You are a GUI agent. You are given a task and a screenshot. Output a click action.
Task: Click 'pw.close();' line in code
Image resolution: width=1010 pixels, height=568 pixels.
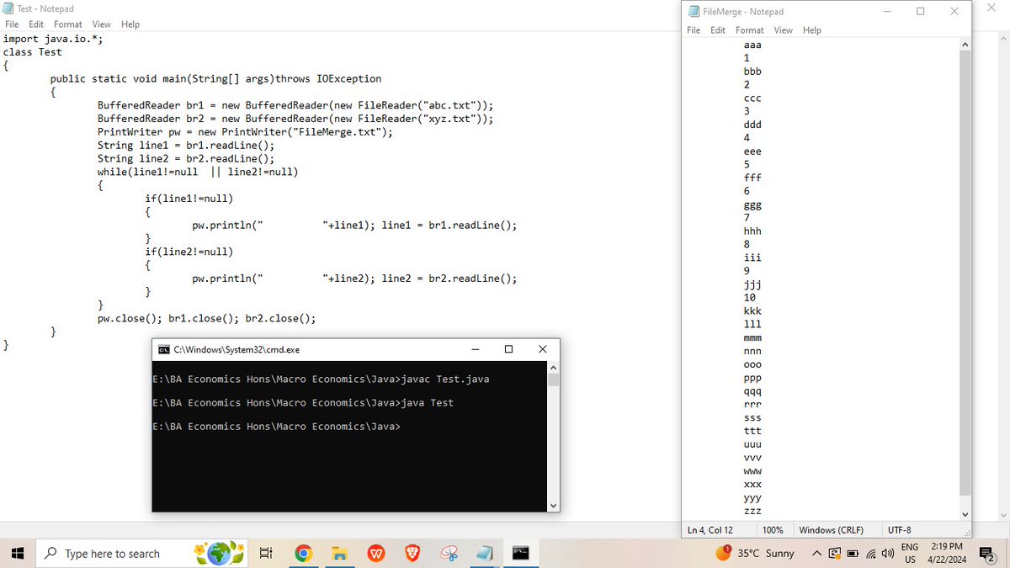(207, 318)
